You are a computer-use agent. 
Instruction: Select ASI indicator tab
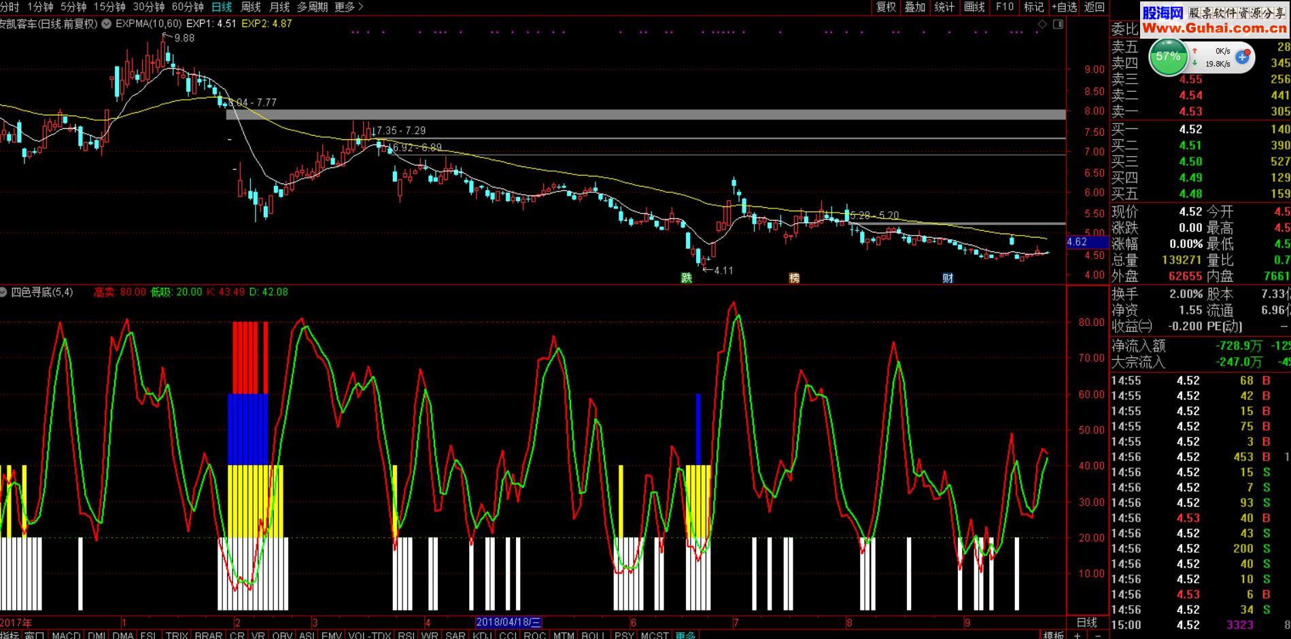(307, 635)
